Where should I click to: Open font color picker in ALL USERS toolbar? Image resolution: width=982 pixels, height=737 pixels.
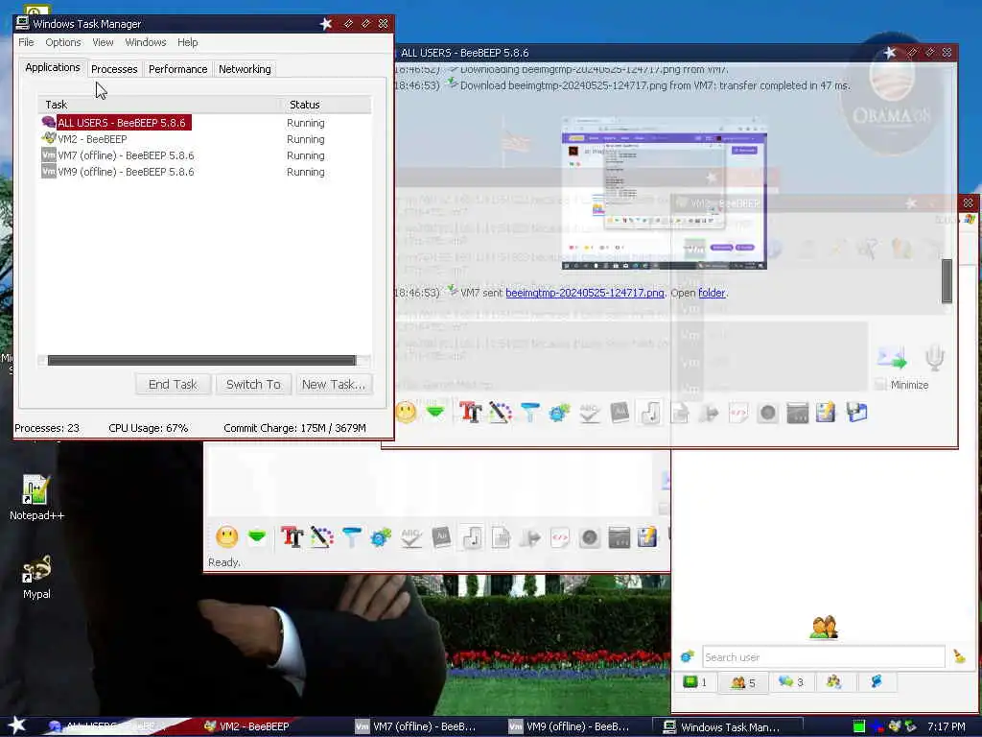point(501,413)
